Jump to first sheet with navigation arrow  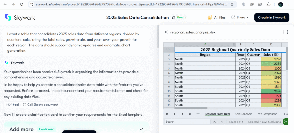click(x=167, y=114)
